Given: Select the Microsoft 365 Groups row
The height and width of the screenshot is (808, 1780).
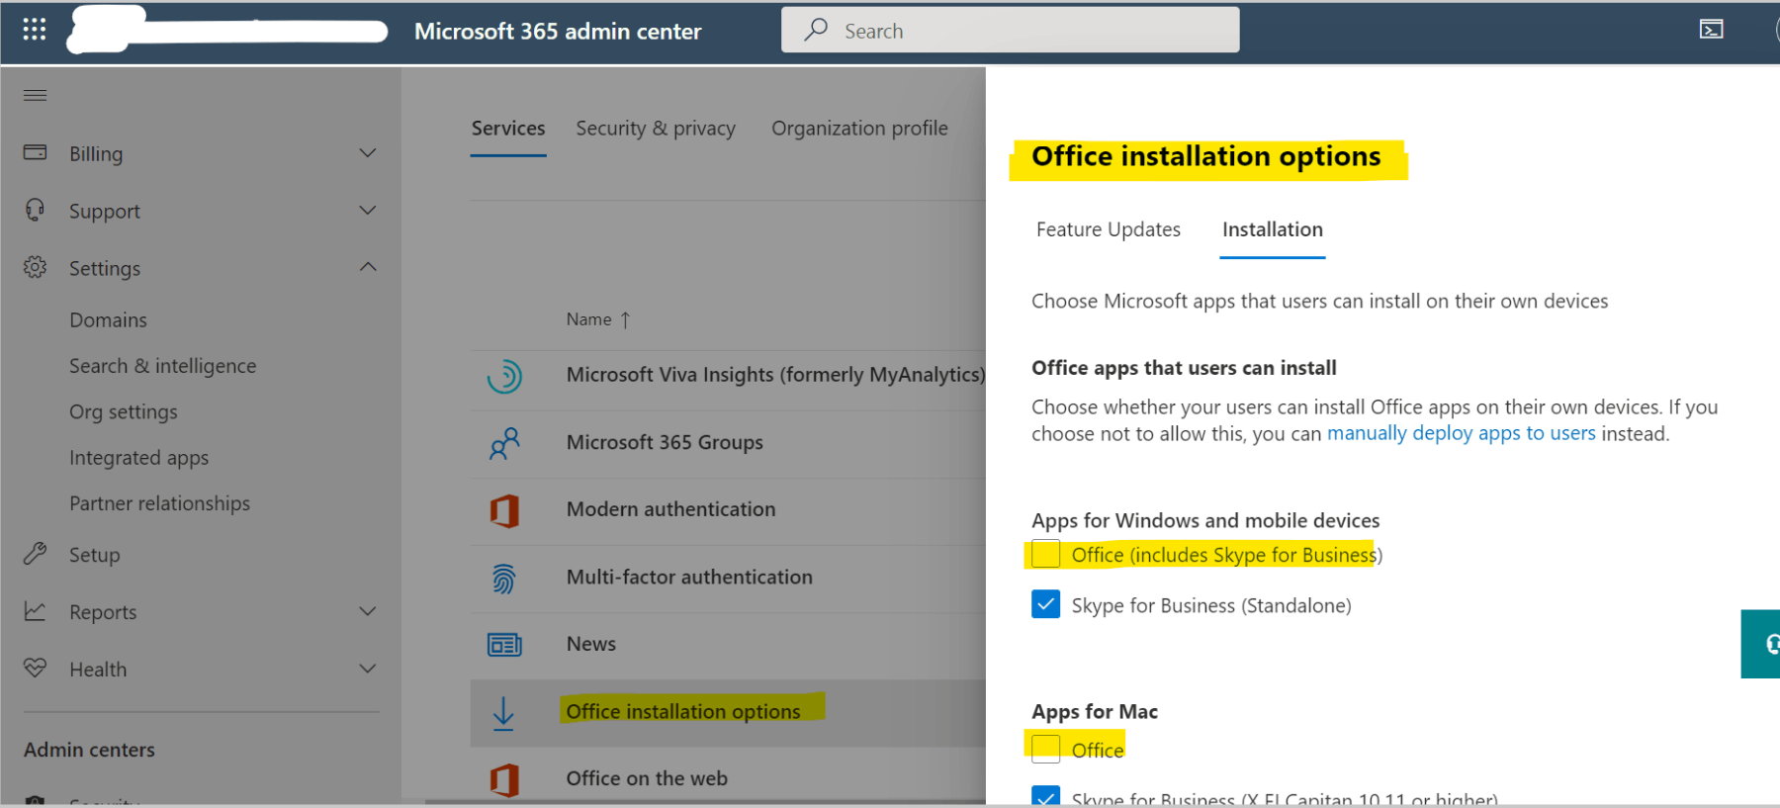Looking at the screenshot, I should tap(728, 443).
